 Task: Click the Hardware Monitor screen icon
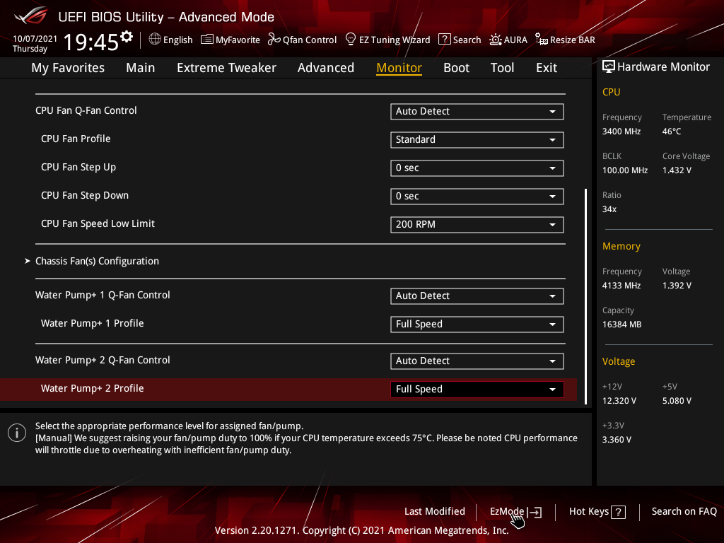click(609, 67)
